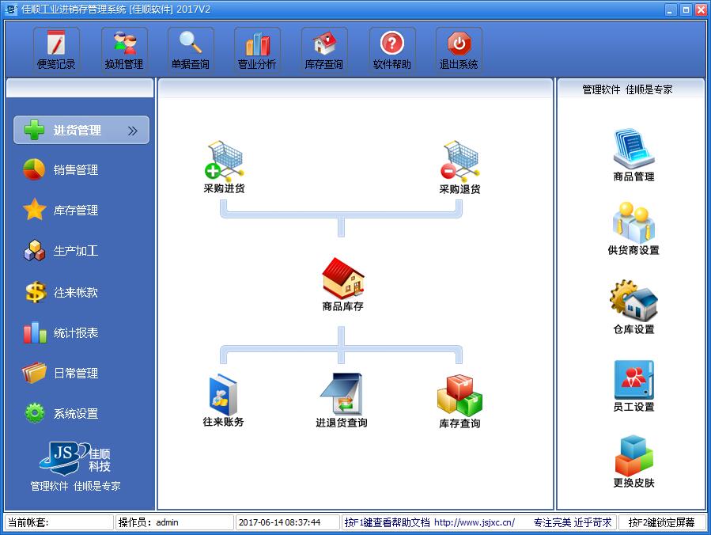This screenshot has height=535, width=711.
Task: Open 系统设置 gear sidebar item
Action: (76, 414)
